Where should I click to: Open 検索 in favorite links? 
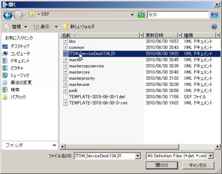coord(15,90)
